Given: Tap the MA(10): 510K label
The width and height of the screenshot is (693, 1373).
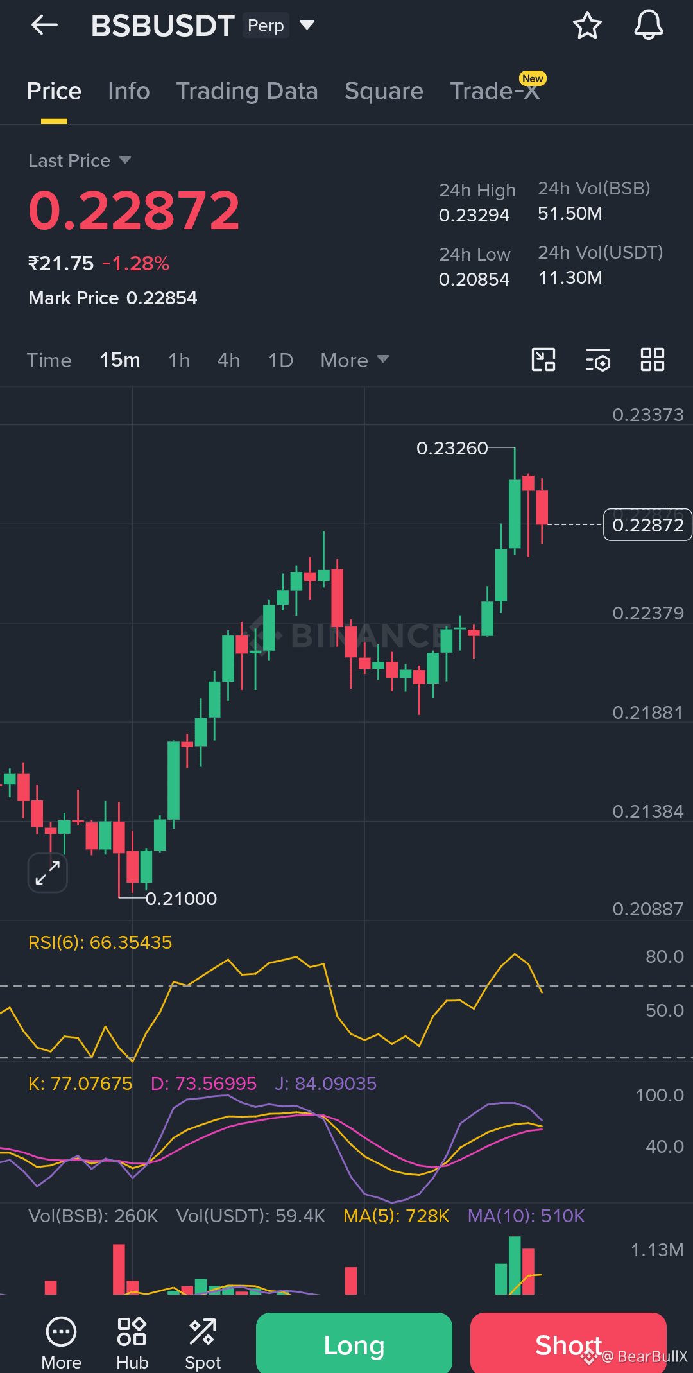Looking at the screenshot, I should pos(526,1216).
